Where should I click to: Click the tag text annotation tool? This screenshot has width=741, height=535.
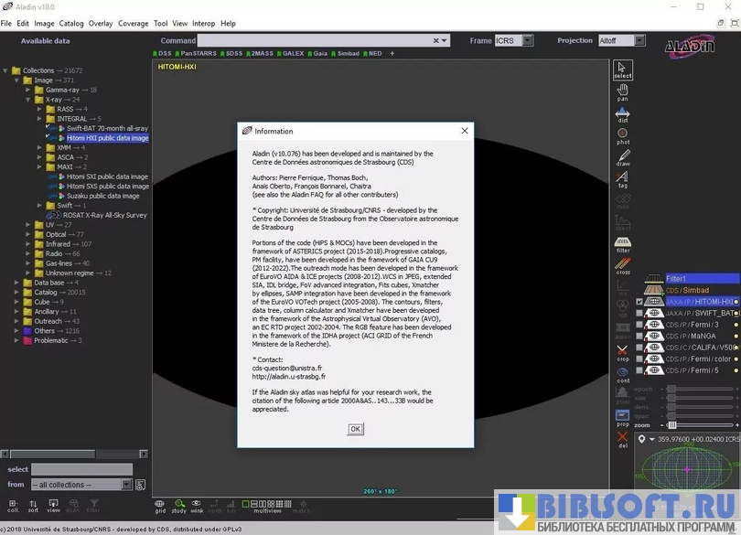pos(622,179)
